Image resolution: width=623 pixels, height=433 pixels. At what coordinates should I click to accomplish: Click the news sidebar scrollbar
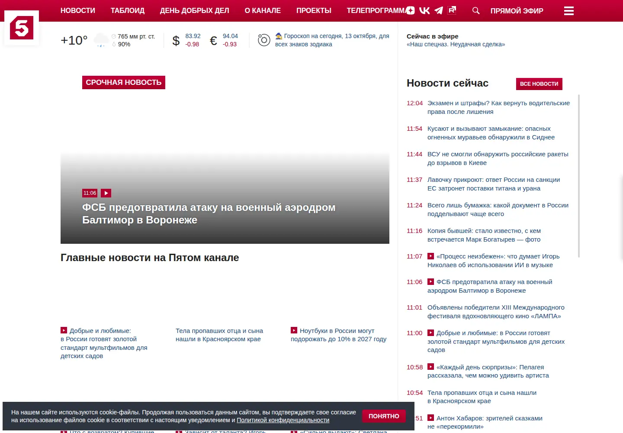pos(579,176)
